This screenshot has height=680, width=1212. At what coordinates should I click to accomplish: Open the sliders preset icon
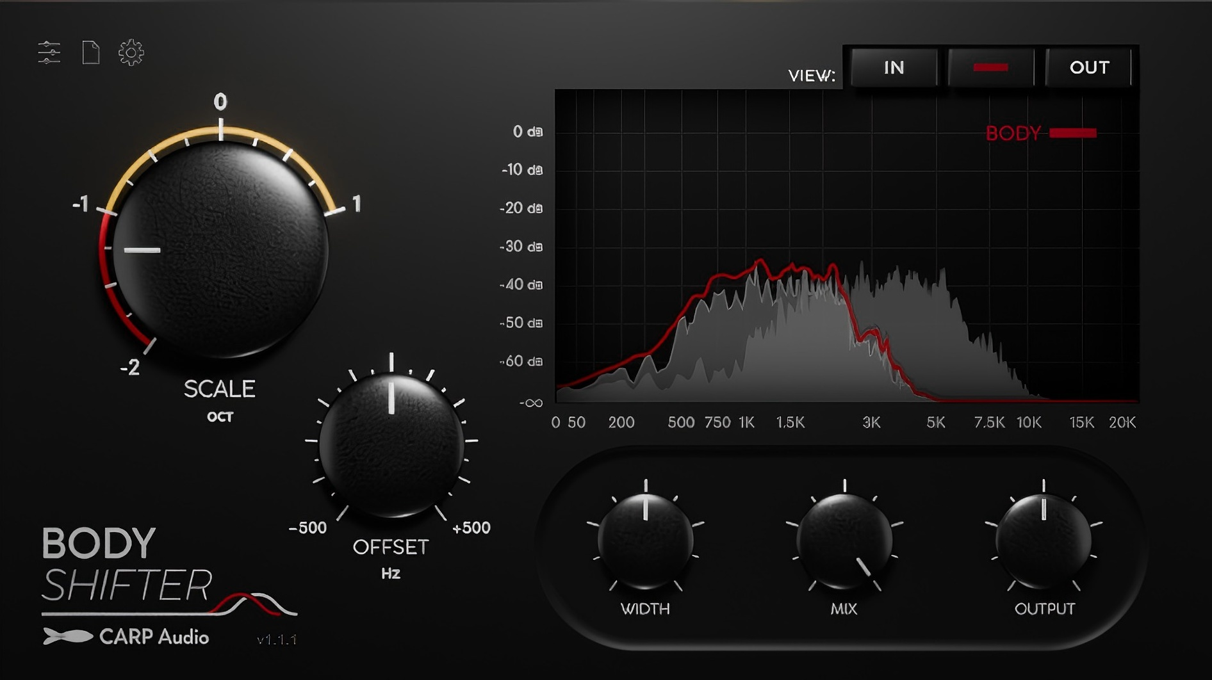(49, 53)
